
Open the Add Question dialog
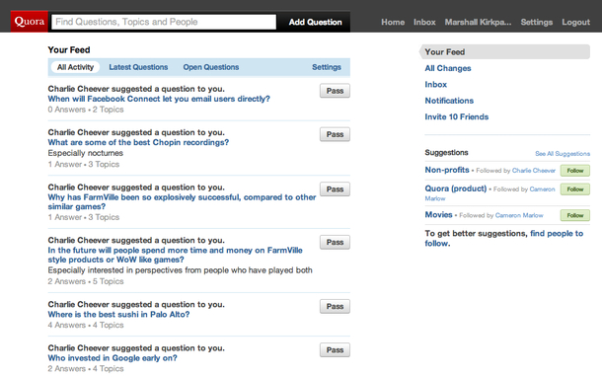(x=315, y=23)
